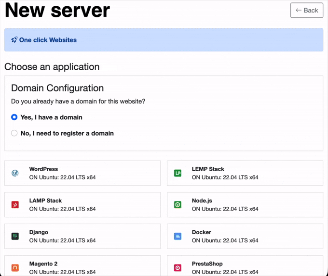Choose the WordPress application title
The width and height of the screenshot is (328, 276).
click(43, 169)
